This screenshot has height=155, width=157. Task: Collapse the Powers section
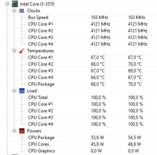click(14, 131)
